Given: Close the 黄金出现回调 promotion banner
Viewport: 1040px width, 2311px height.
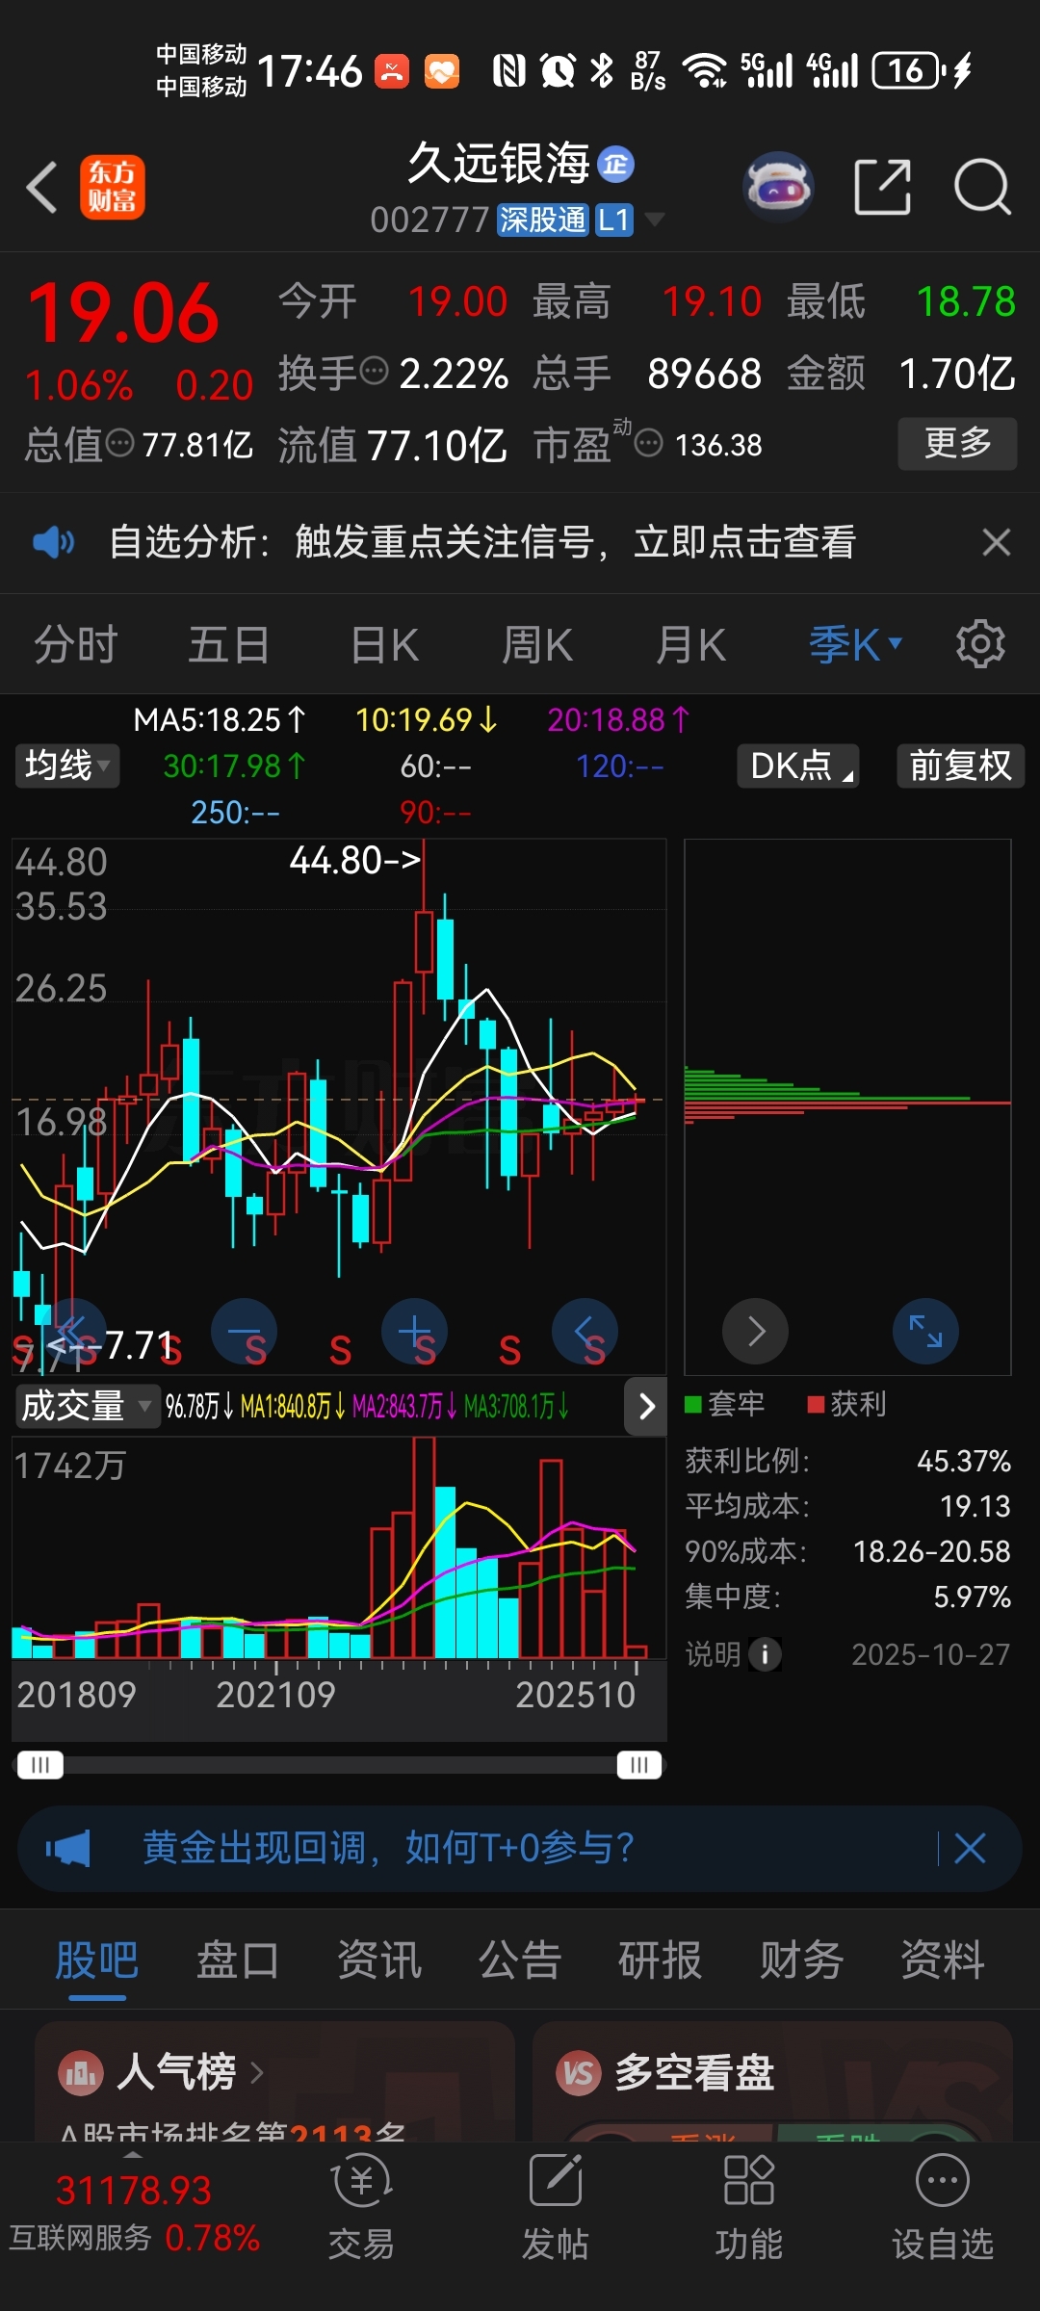Looking at the screenshot, I should 970,1849.
